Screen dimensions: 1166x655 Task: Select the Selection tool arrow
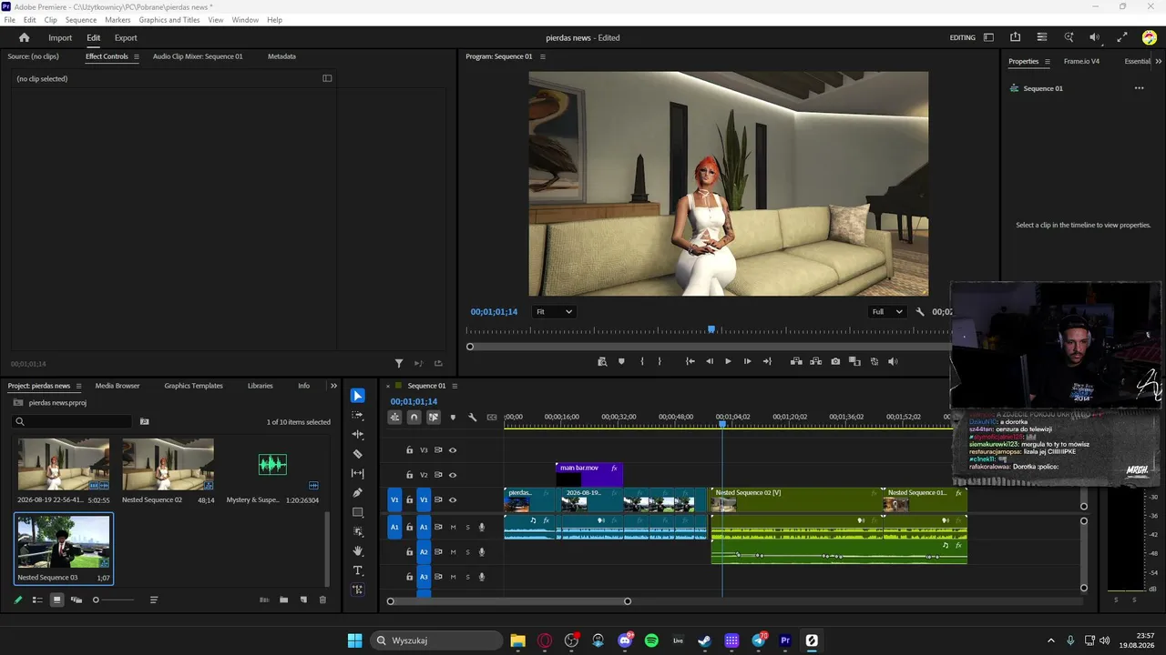pyautogui.click(x=358, y=396)
